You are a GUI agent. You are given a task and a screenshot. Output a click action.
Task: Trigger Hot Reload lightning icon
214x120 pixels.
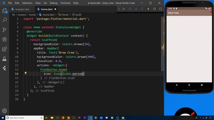coord(148,9)
